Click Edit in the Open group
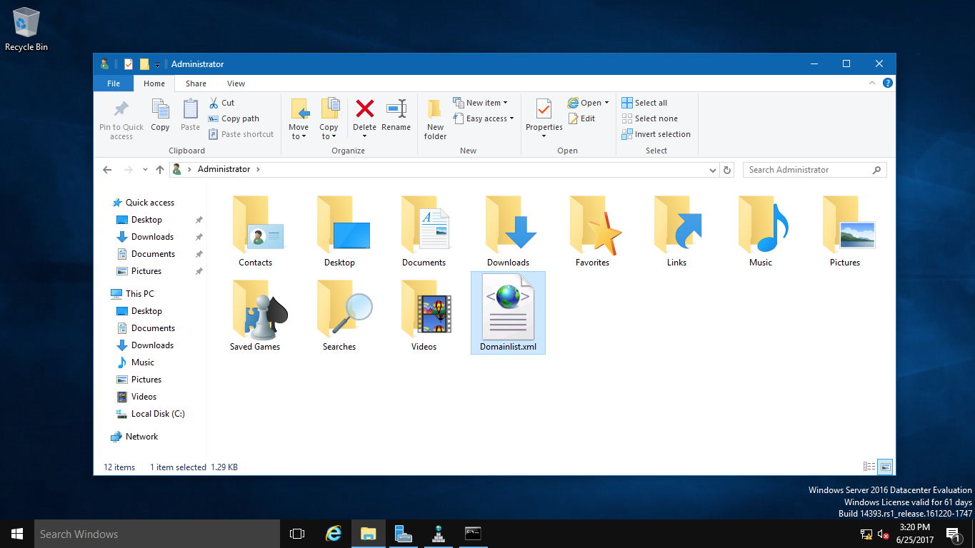 581,118
